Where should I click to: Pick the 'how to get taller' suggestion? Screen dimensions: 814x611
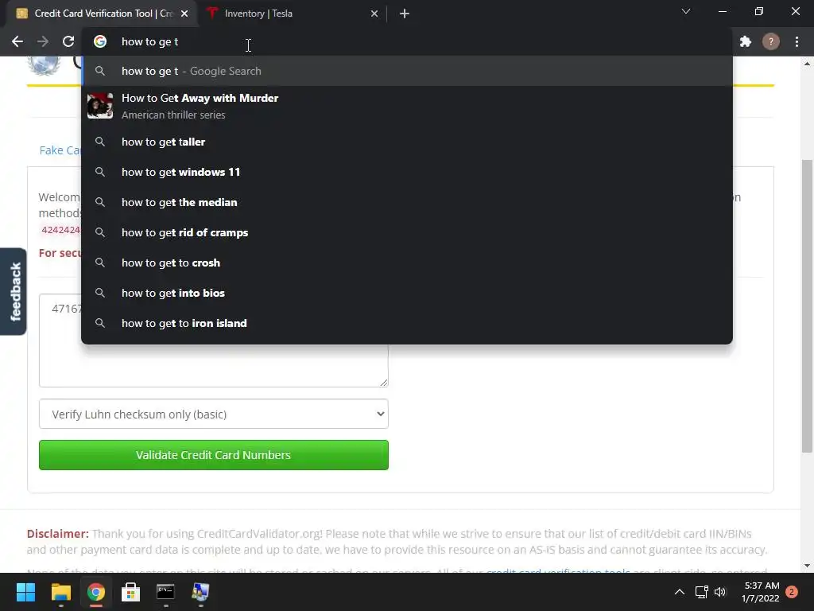pos(407,142)
